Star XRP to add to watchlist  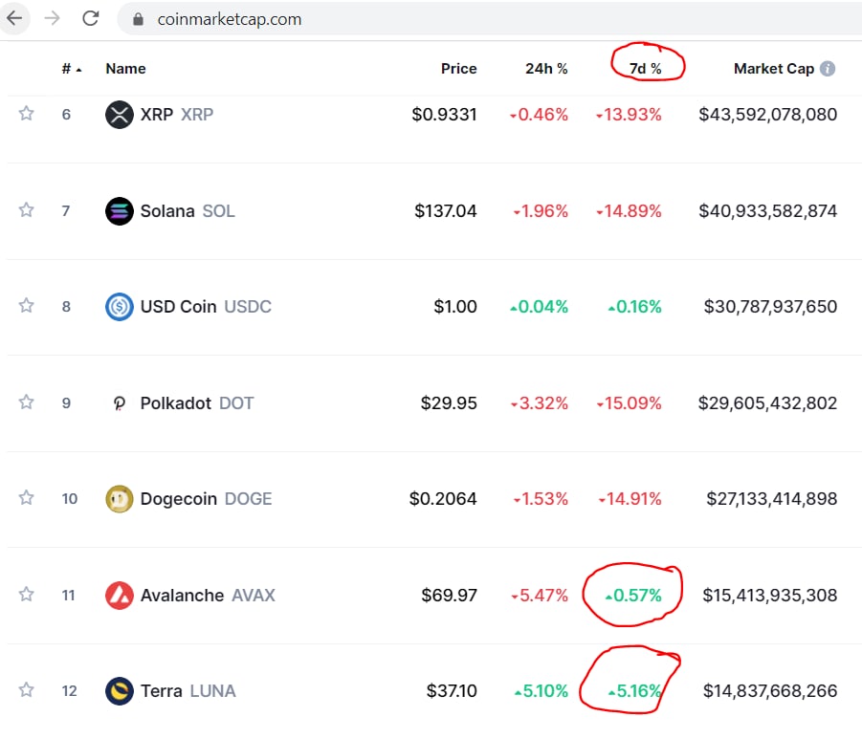(26, 114)
